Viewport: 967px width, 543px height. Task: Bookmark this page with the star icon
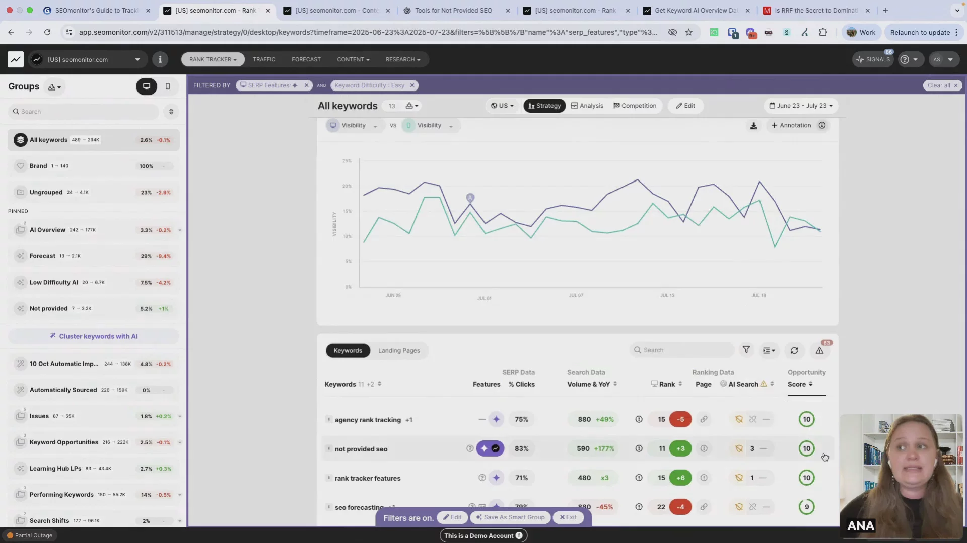[688, 32]
